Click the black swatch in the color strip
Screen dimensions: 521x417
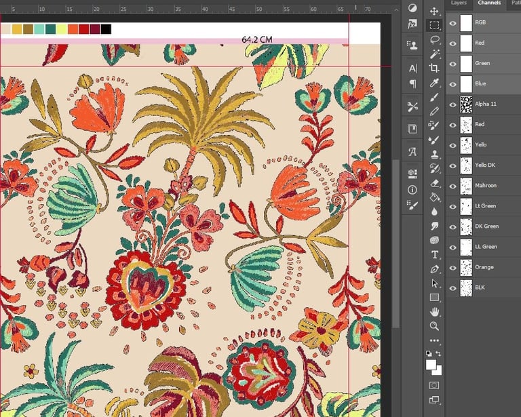coord(106,29)
